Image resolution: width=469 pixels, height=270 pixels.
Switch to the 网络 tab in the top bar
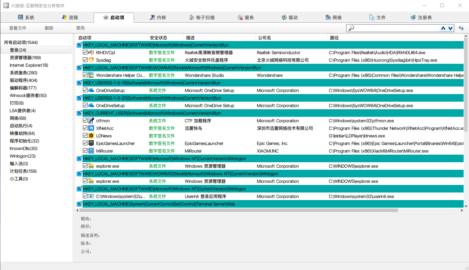pos(334,17)
